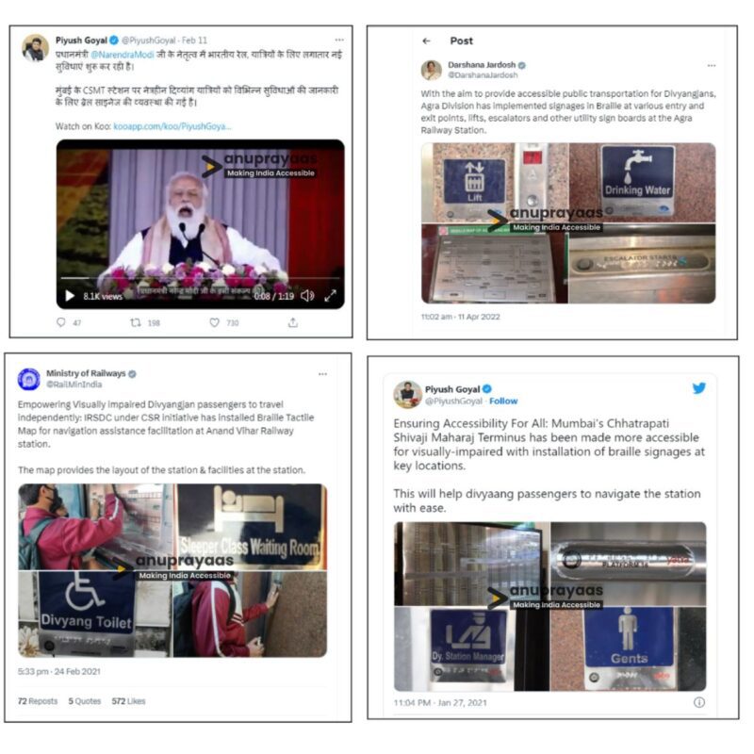Open more options on Darshana Jardosh's post
The height and width of the screenshot is (754, 754).
(712, 65)
